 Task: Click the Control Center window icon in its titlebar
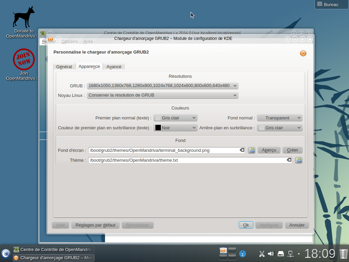pos(43,33)
